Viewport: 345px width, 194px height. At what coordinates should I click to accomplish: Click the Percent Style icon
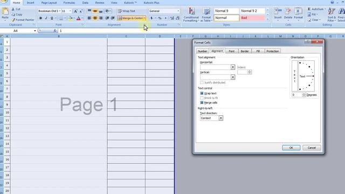[x=160, y=18]
